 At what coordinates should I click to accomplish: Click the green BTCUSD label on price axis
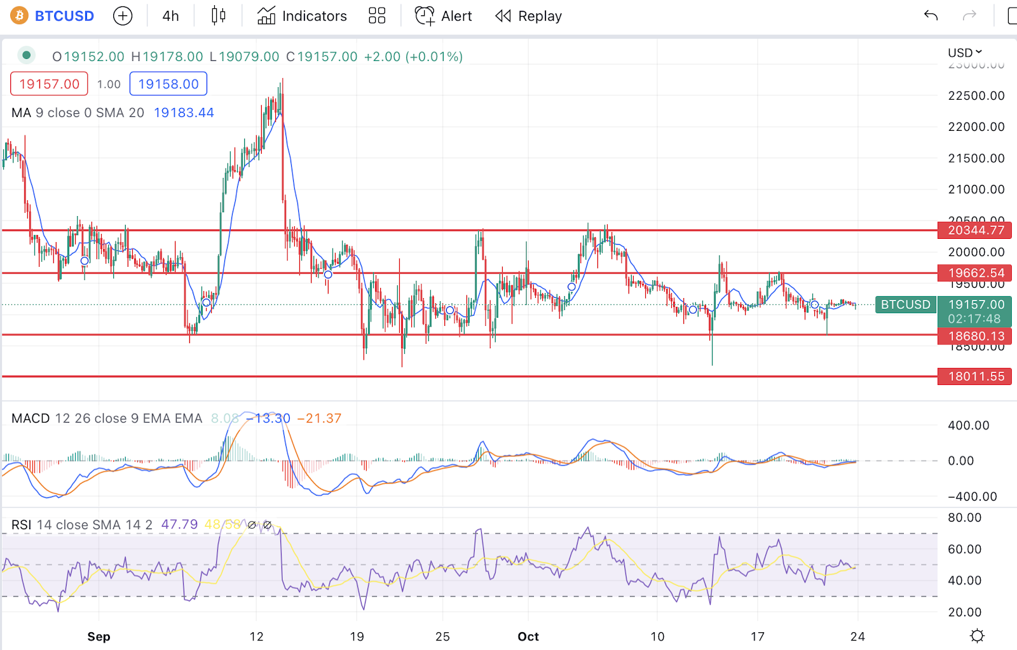(905, 304)
